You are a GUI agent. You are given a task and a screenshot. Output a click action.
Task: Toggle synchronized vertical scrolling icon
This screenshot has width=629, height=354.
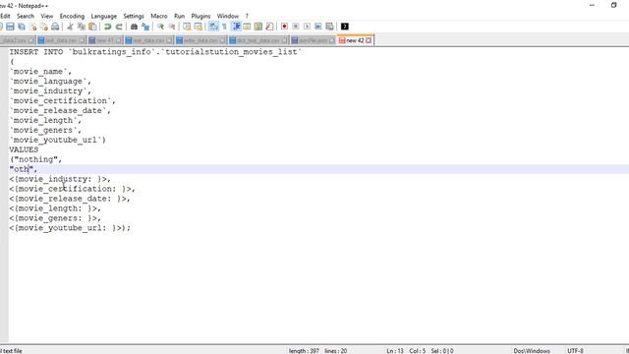[x=187, y=27]
